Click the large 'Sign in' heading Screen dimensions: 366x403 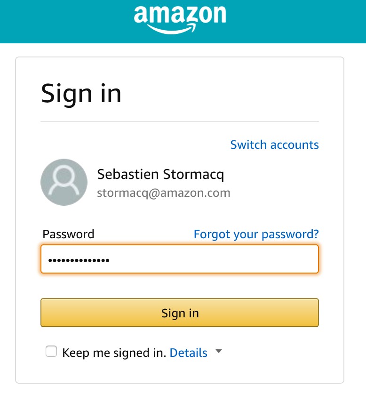tap(81, 93)
